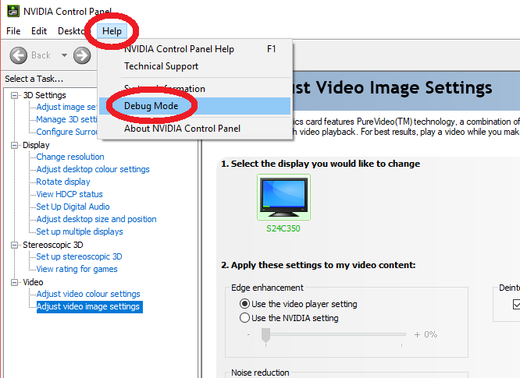Select Adjust video image settings item
520x378 pixels.
(89, 306)
